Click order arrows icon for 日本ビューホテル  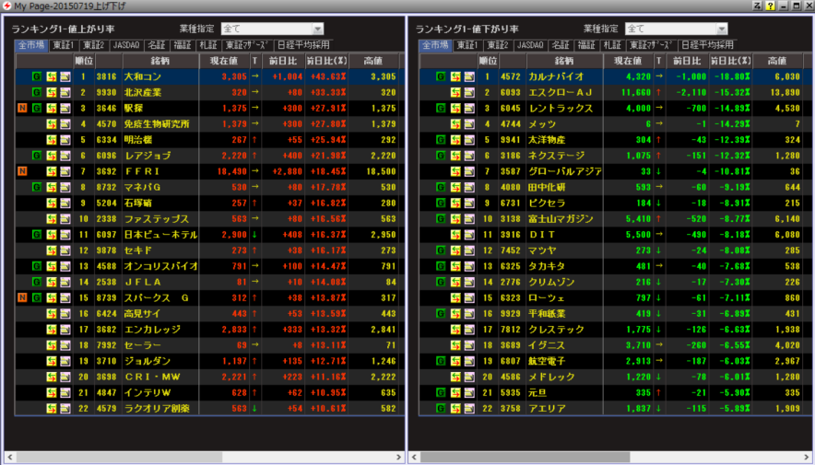click(x=51, y=235)
